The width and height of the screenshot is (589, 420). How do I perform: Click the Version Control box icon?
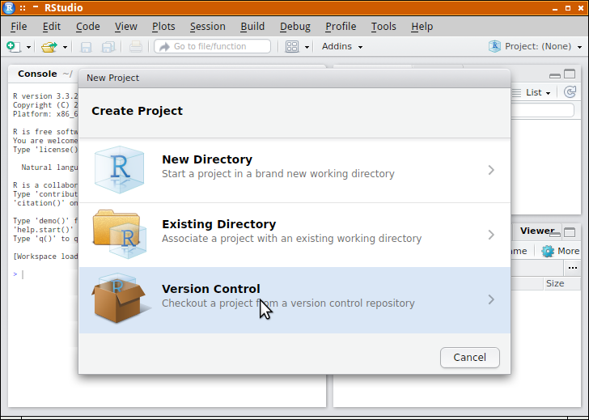pos(120,299)
